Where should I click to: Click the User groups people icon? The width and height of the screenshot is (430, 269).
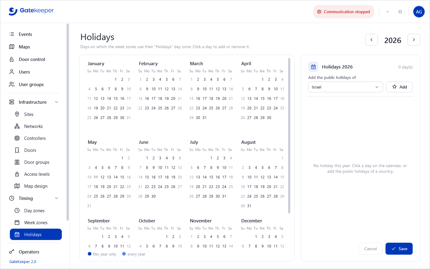pos(12,84)
